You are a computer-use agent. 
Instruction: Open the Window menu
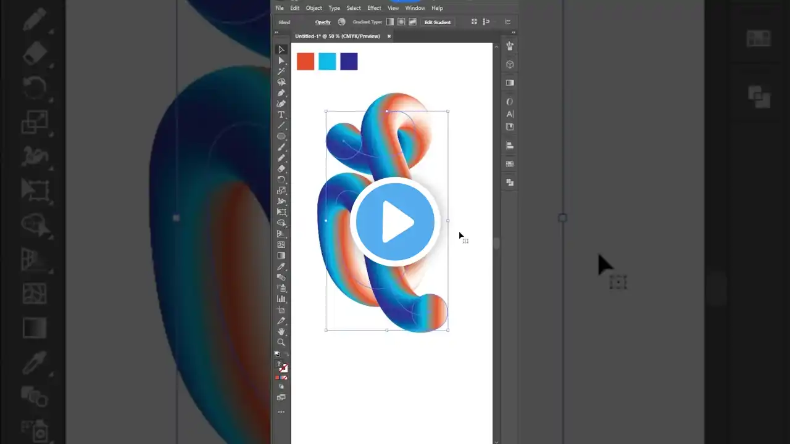415,8
